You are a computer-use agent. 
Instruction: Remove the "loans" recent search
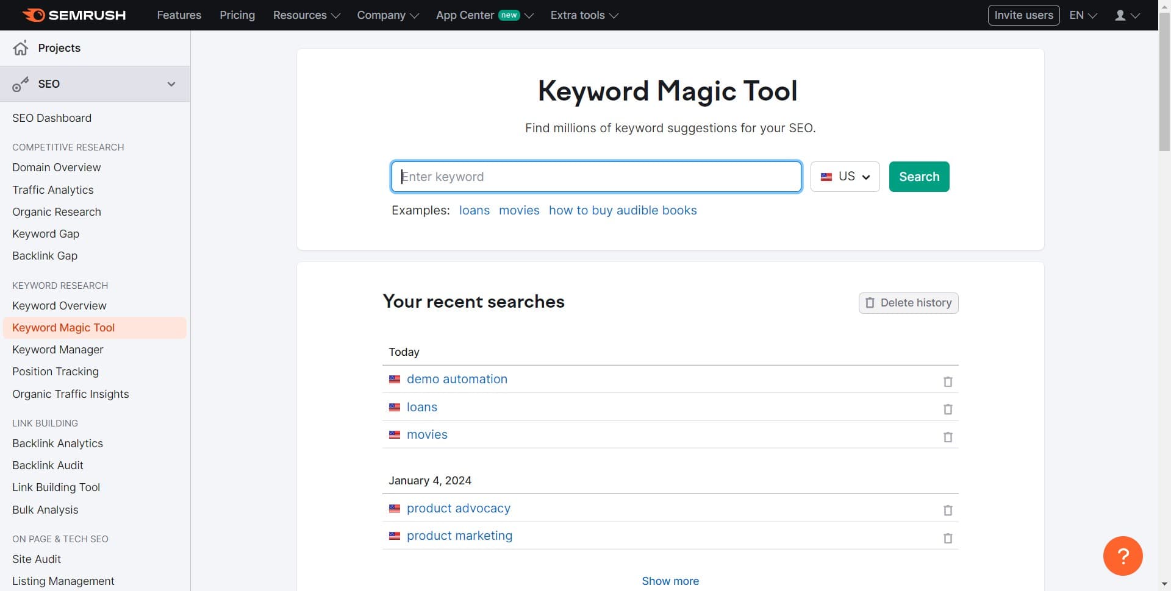[947, 409]
